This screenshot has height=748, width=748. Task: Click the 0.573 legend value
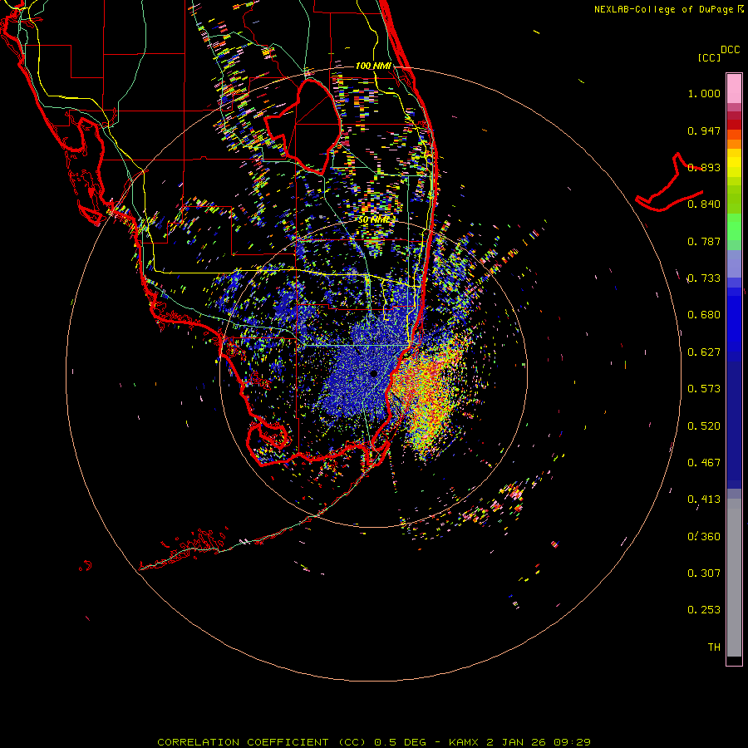click(x=704, y=389)
